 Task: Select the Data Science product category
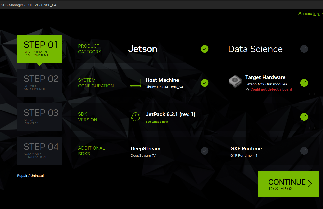(269, 49)
